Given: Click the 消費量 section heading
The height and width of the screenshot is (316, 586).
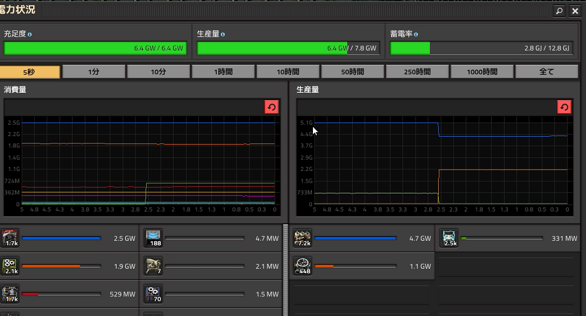Looking at the screenshot, I should [x=15, y=90].
